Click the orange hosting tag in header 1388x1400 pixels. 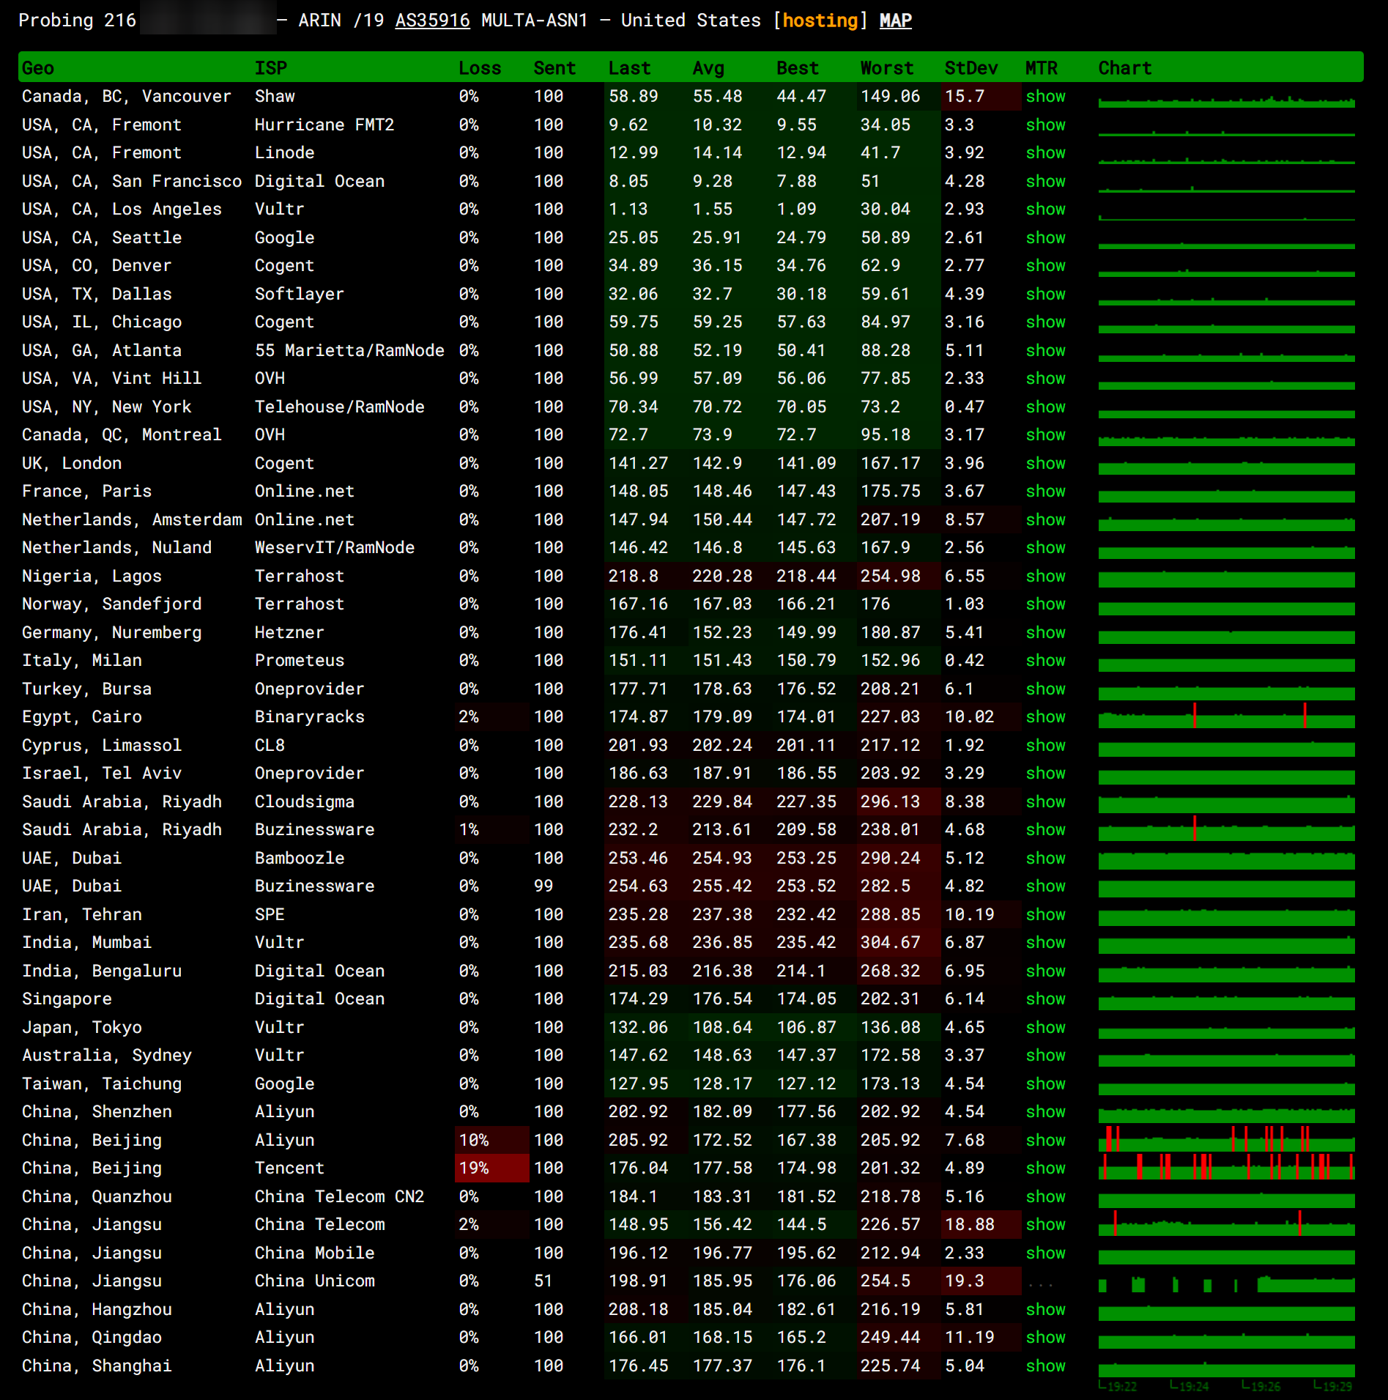click(820, 21)
